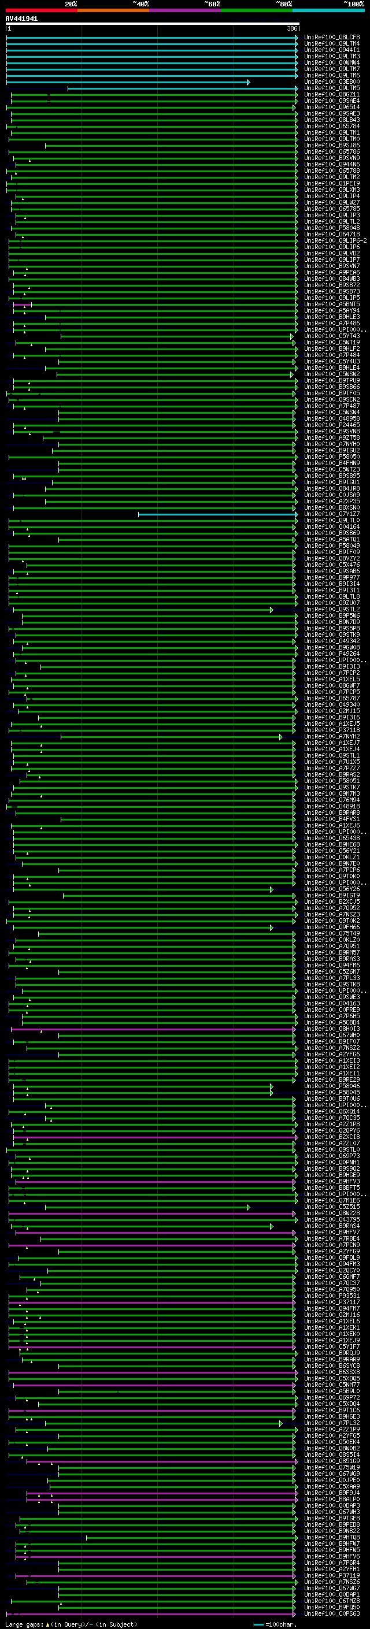Click the label UniRef100_A5B9L0

pos(331,1391)
